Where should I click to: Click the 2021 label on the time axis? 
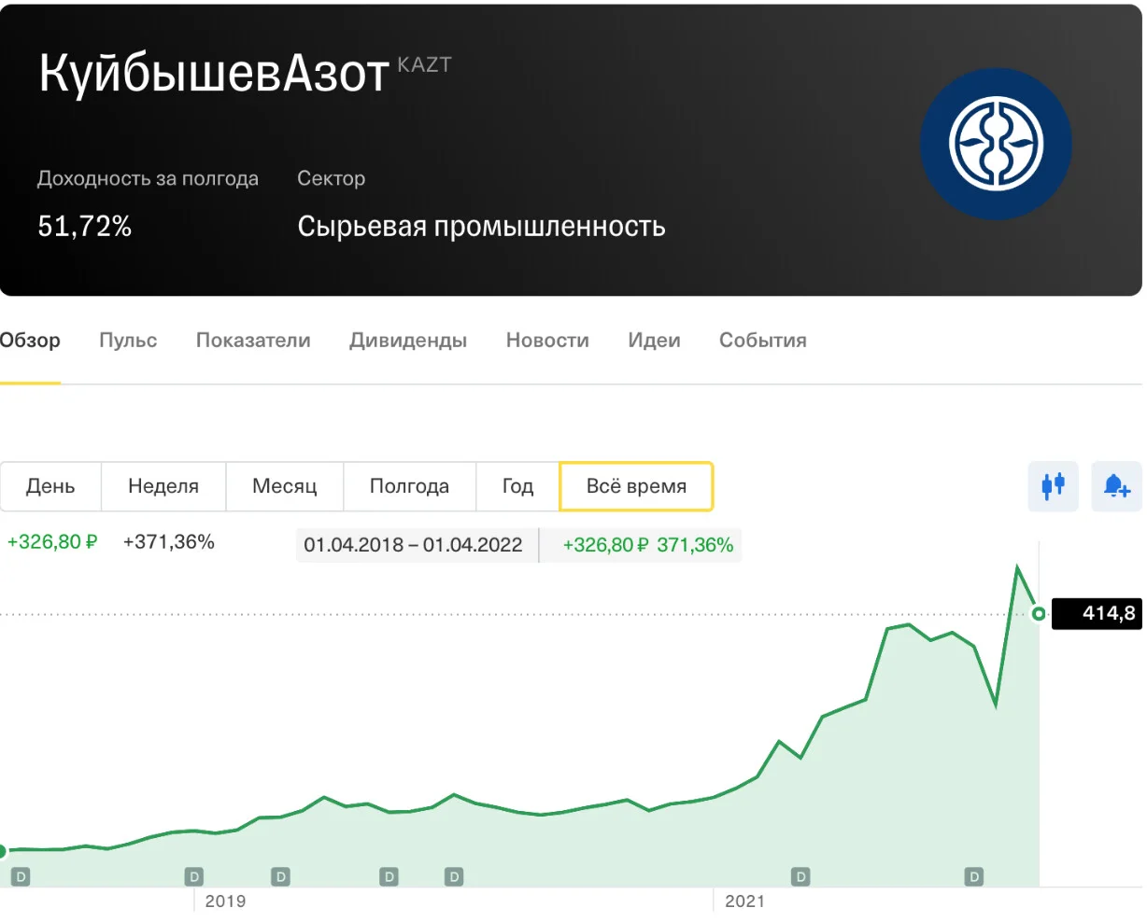click(x=744, y=901)
